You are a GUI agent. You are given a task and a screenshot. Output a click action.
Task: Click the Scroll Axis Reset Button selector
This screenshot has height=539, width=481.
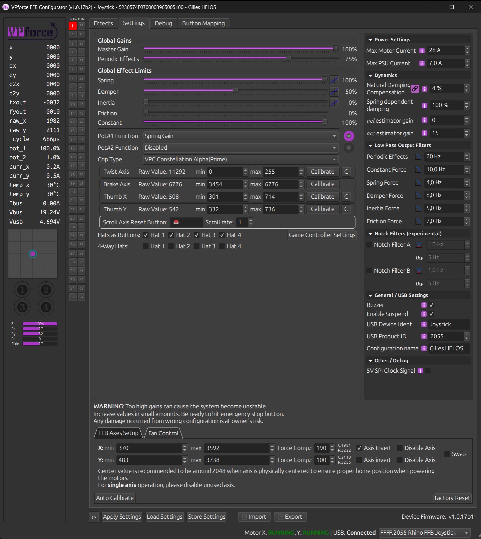(186, 222)
